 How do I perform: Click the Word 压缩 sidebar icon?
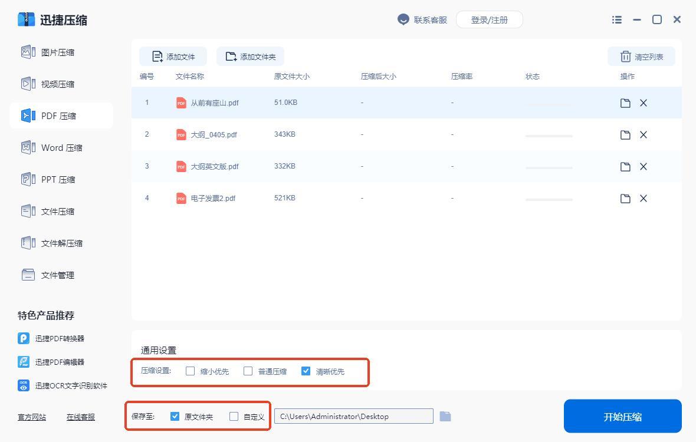(28, 147)
